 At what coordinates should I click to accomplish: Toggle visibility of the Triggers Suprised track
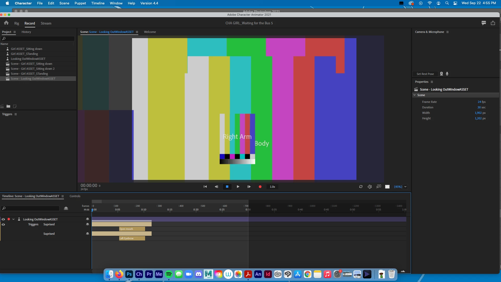[x=3, y=225]
